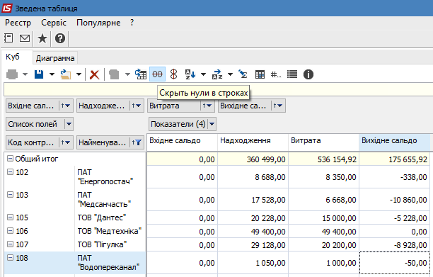Click the A-Z sort descending icon
433x277 pixels.
(190, 74)
